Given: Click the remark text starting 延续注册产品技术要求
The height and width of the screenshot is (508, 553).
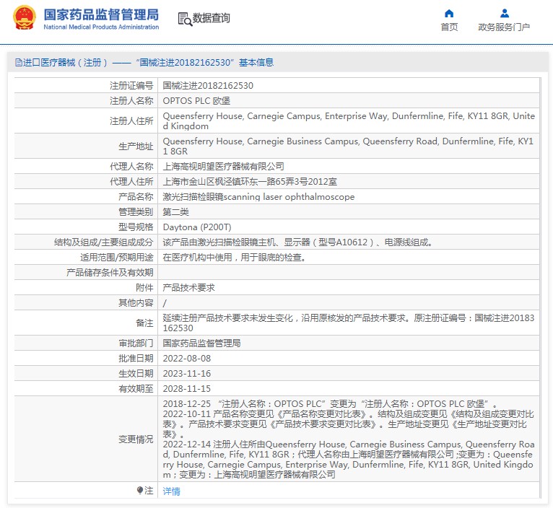Looking at the screenshot, I should click(x=349, y=323).
